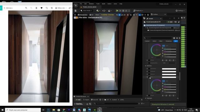Click the lock icon in Details panel
Screen dimensions: 200x112
(179, 22)
